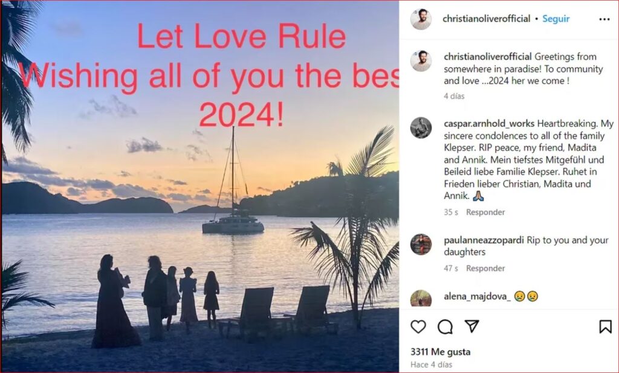619x373 pixels.
Task: Click the caption author's avatar
Action: (421, 61)
